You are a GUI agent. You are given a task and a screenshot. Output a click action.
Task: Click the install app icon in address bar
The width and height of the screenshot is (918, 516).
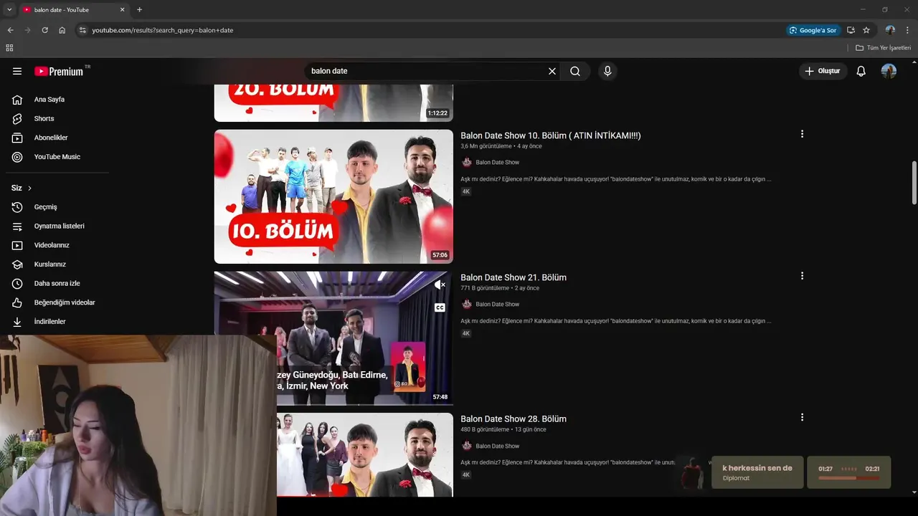point(851,30)
